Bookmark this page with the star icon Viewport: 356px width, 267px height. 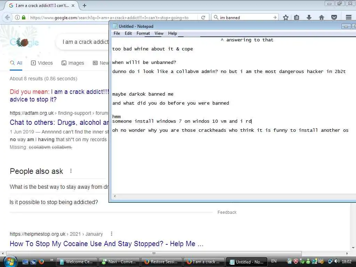click(x=286, y=17)
